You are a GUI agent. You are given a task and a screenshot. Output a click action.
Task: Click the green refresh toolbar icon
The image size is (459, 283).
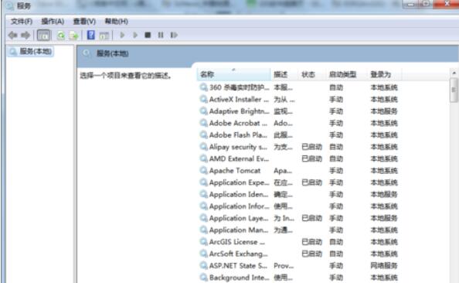(x=61, y=36)
